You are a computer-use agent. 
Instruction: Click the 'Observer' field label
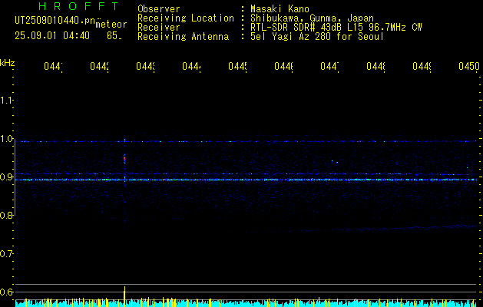[159, 8]
